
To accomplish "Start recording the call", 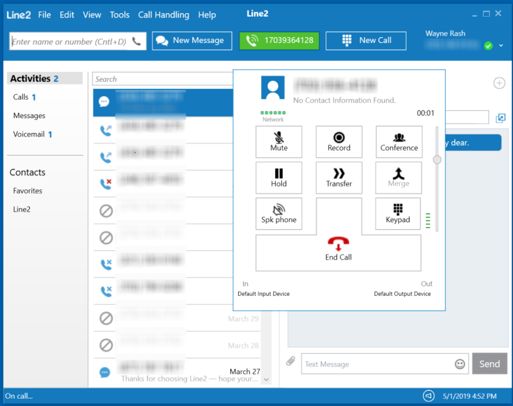I will (339, 142).
